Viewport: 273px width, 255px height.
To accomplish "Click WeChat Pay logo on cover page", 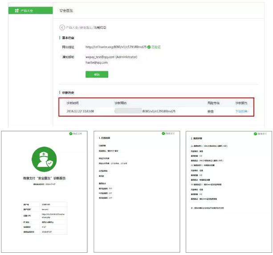I will pos(77,134).
